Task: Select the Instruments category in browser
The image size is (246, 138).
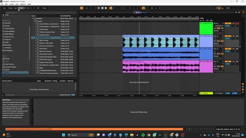Action: click(x=9, y=28)
